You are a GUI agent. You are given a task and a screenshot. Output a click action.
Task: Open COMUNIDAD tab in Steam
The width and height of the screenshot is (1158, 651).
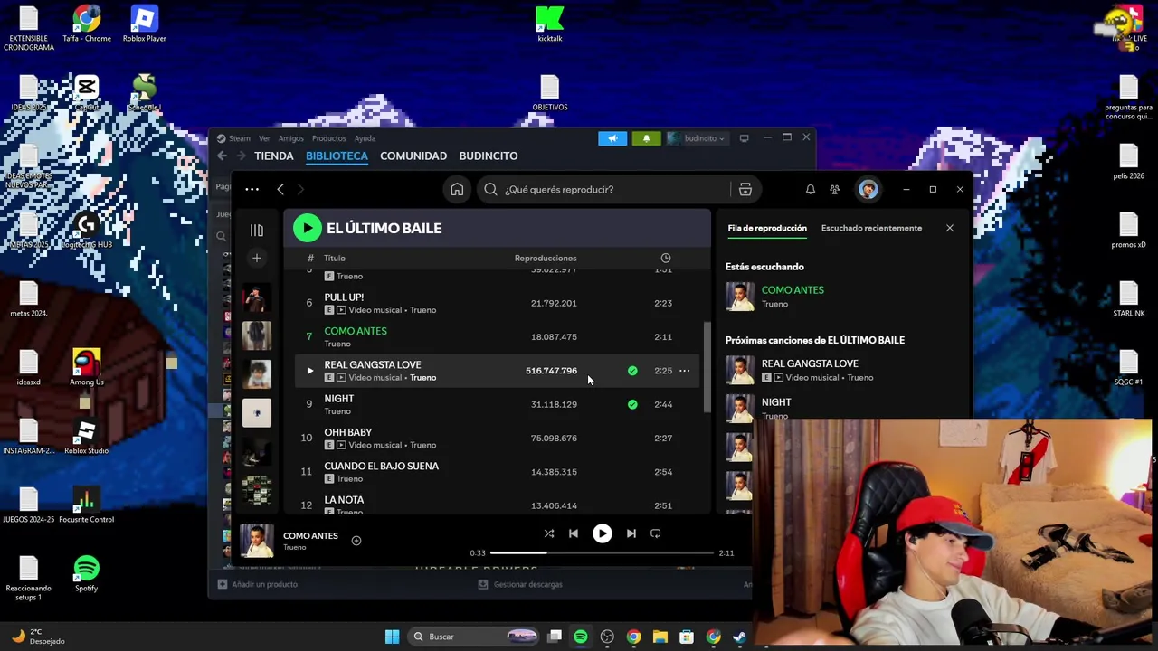point(413,156)
